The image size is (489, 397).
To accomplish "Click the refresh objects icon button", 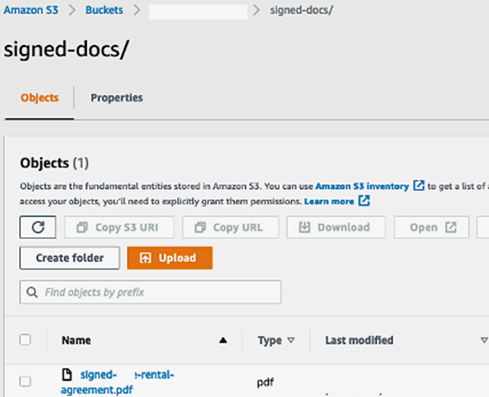I will pos(37,227).
